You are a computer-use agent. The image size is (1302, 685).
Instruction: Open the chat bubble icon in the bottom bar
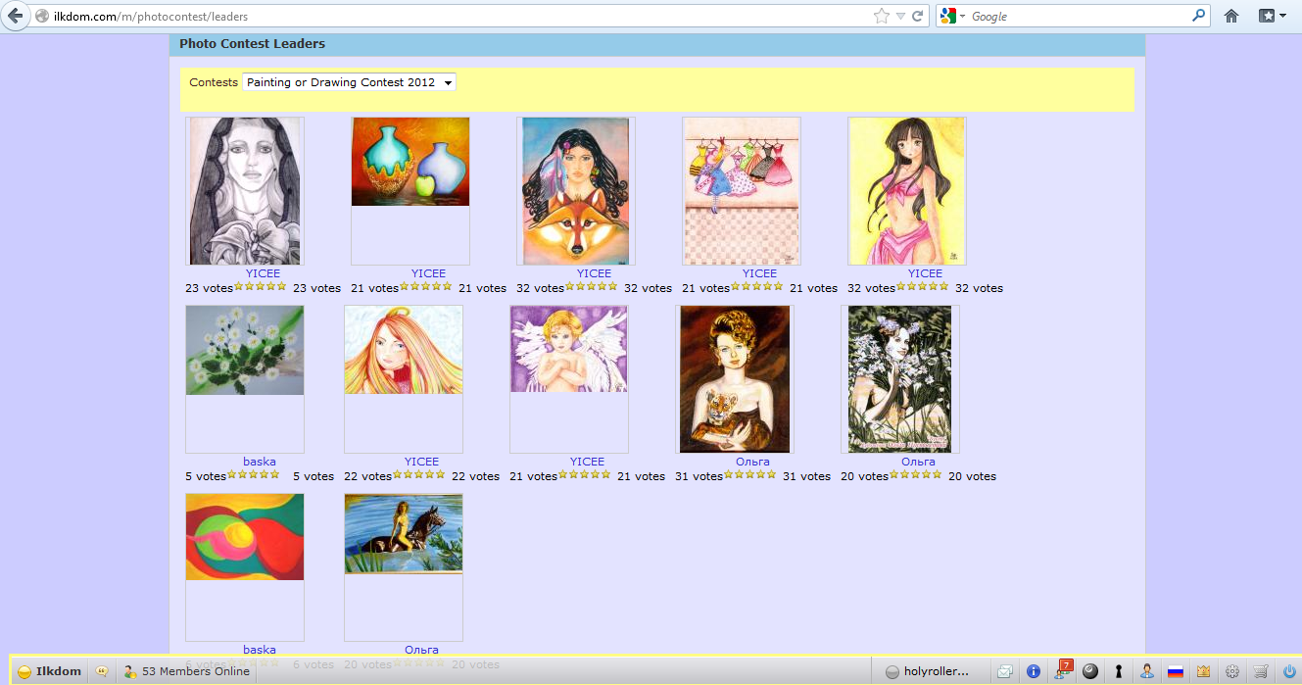click(102, 671)
